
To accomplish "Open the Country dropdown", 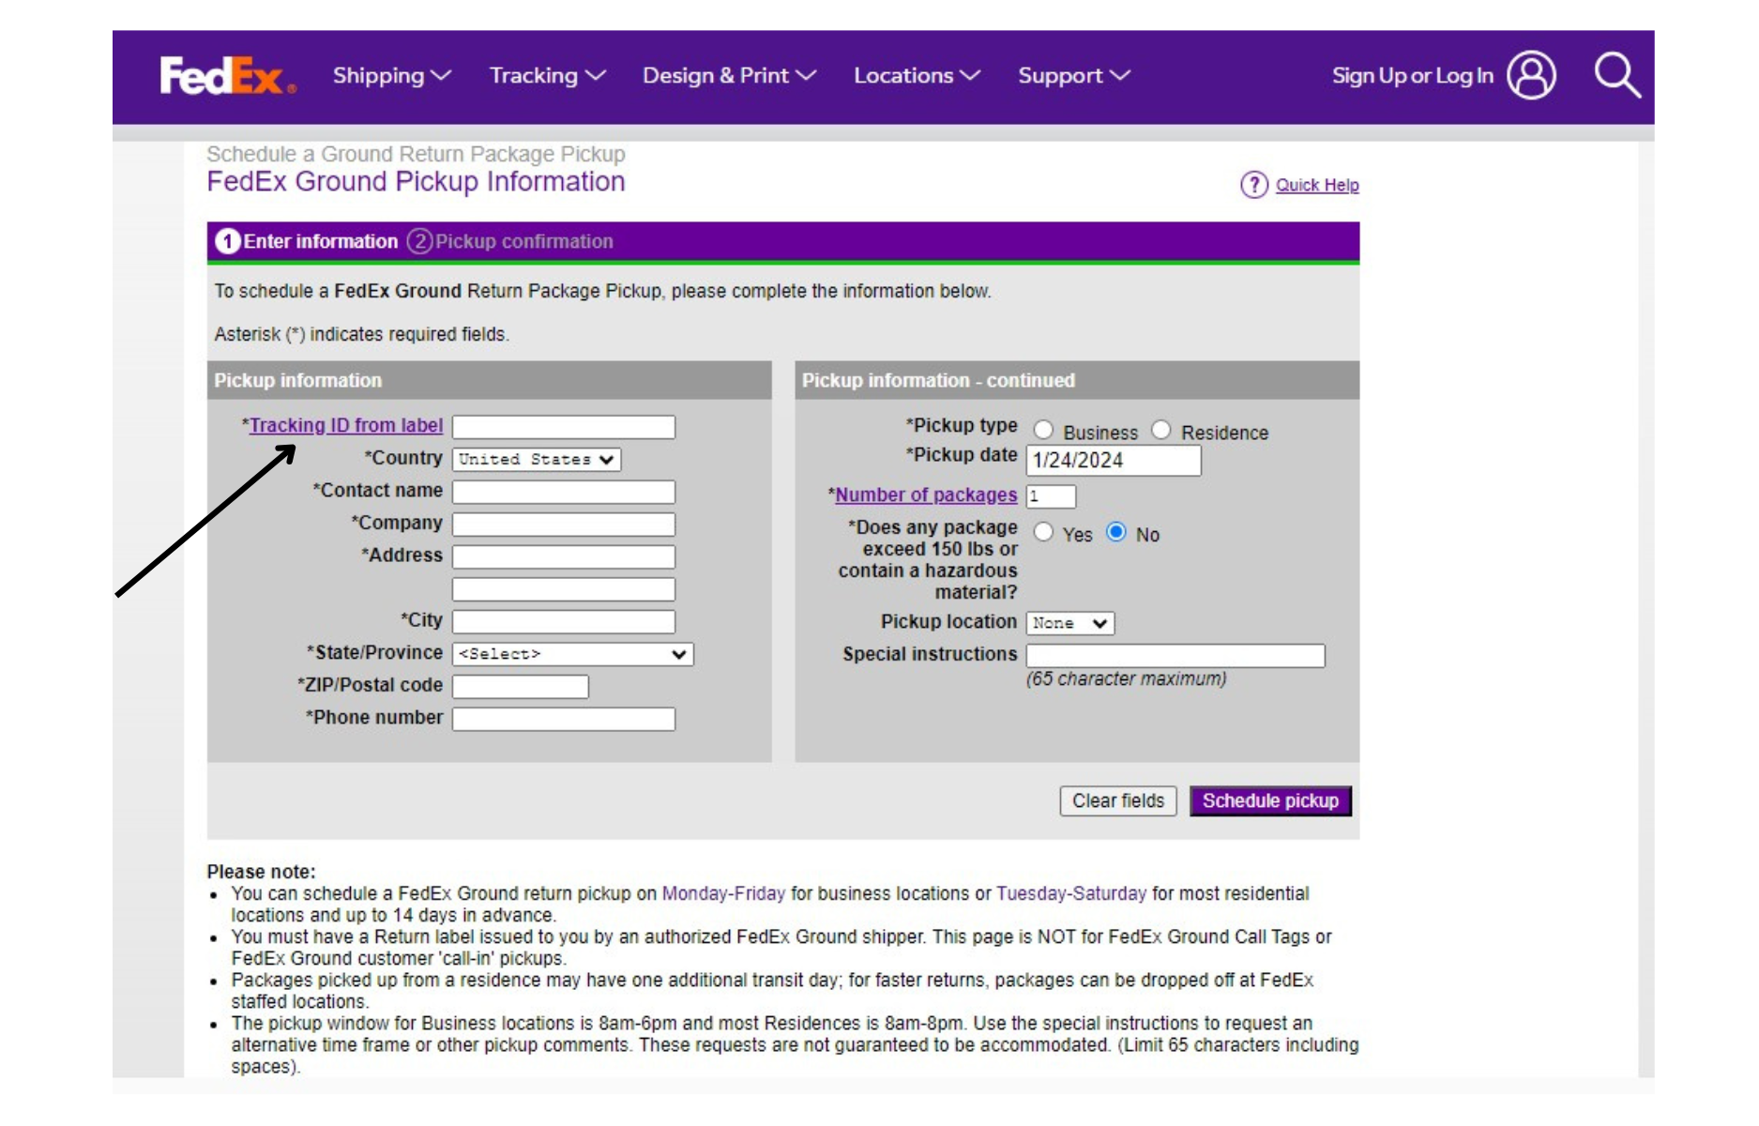I will tap(537, 460).
